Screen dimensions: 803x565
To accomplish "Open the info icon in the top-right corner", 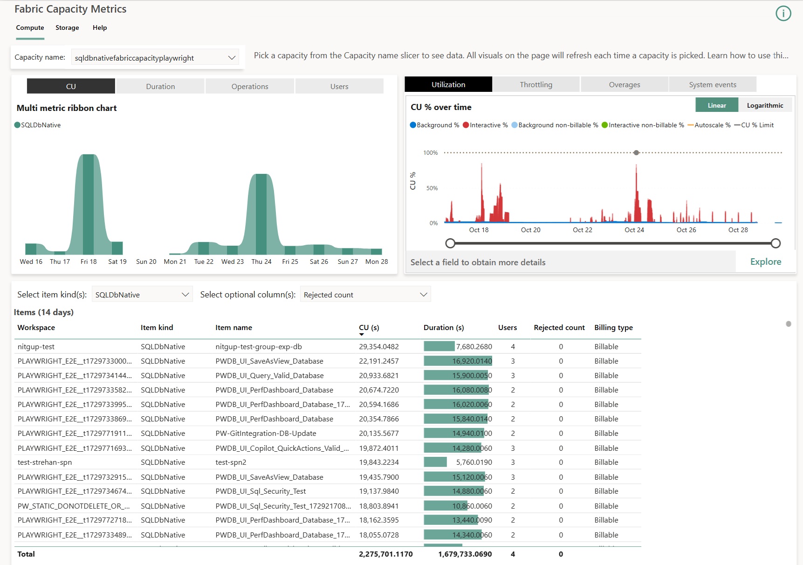I will tap(783, 14).
